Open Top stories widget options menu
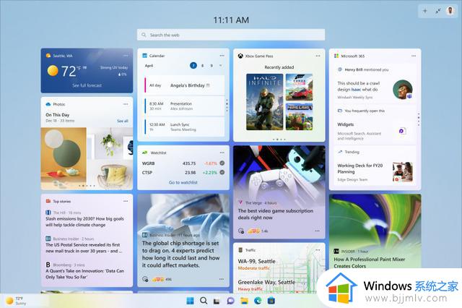The image size is (462, 308). click(126, 201)
